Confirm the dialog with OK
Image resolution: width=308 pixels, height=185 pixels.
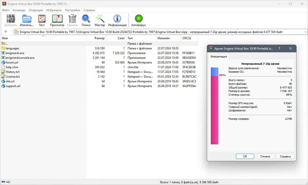click(x=245, y=156)
